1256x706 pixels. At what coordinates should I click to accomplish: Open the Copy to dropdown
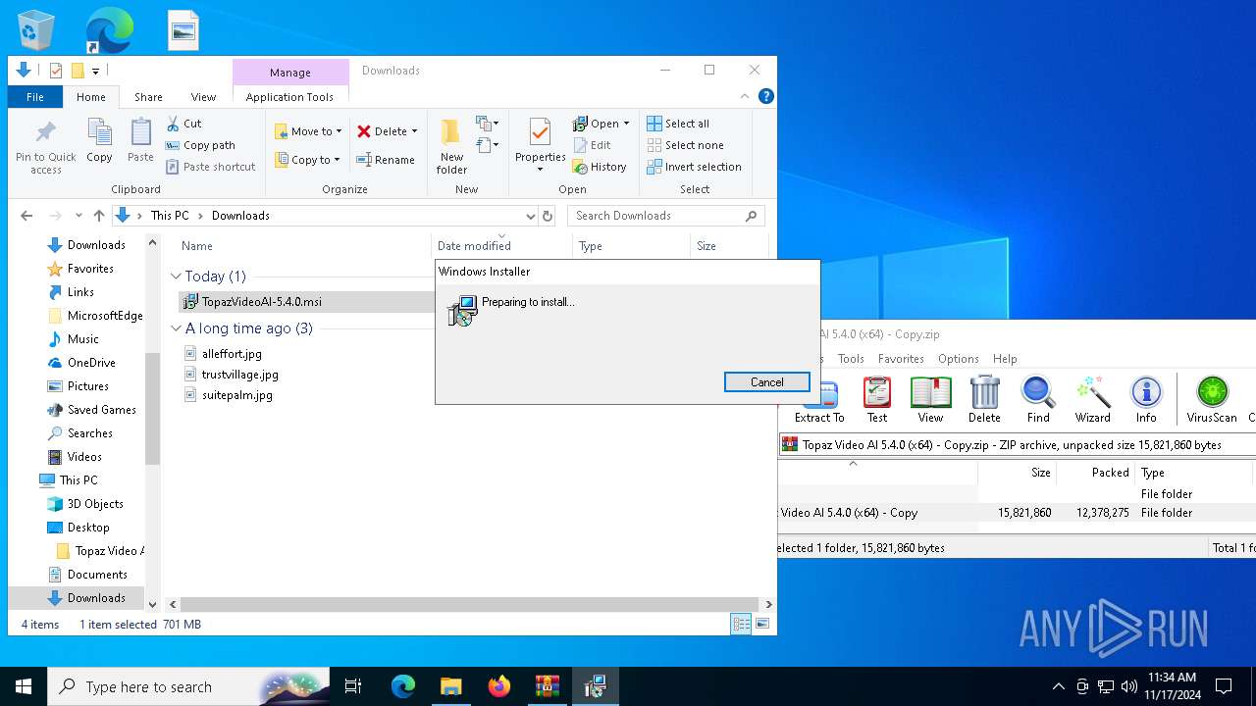pos(308,160)
